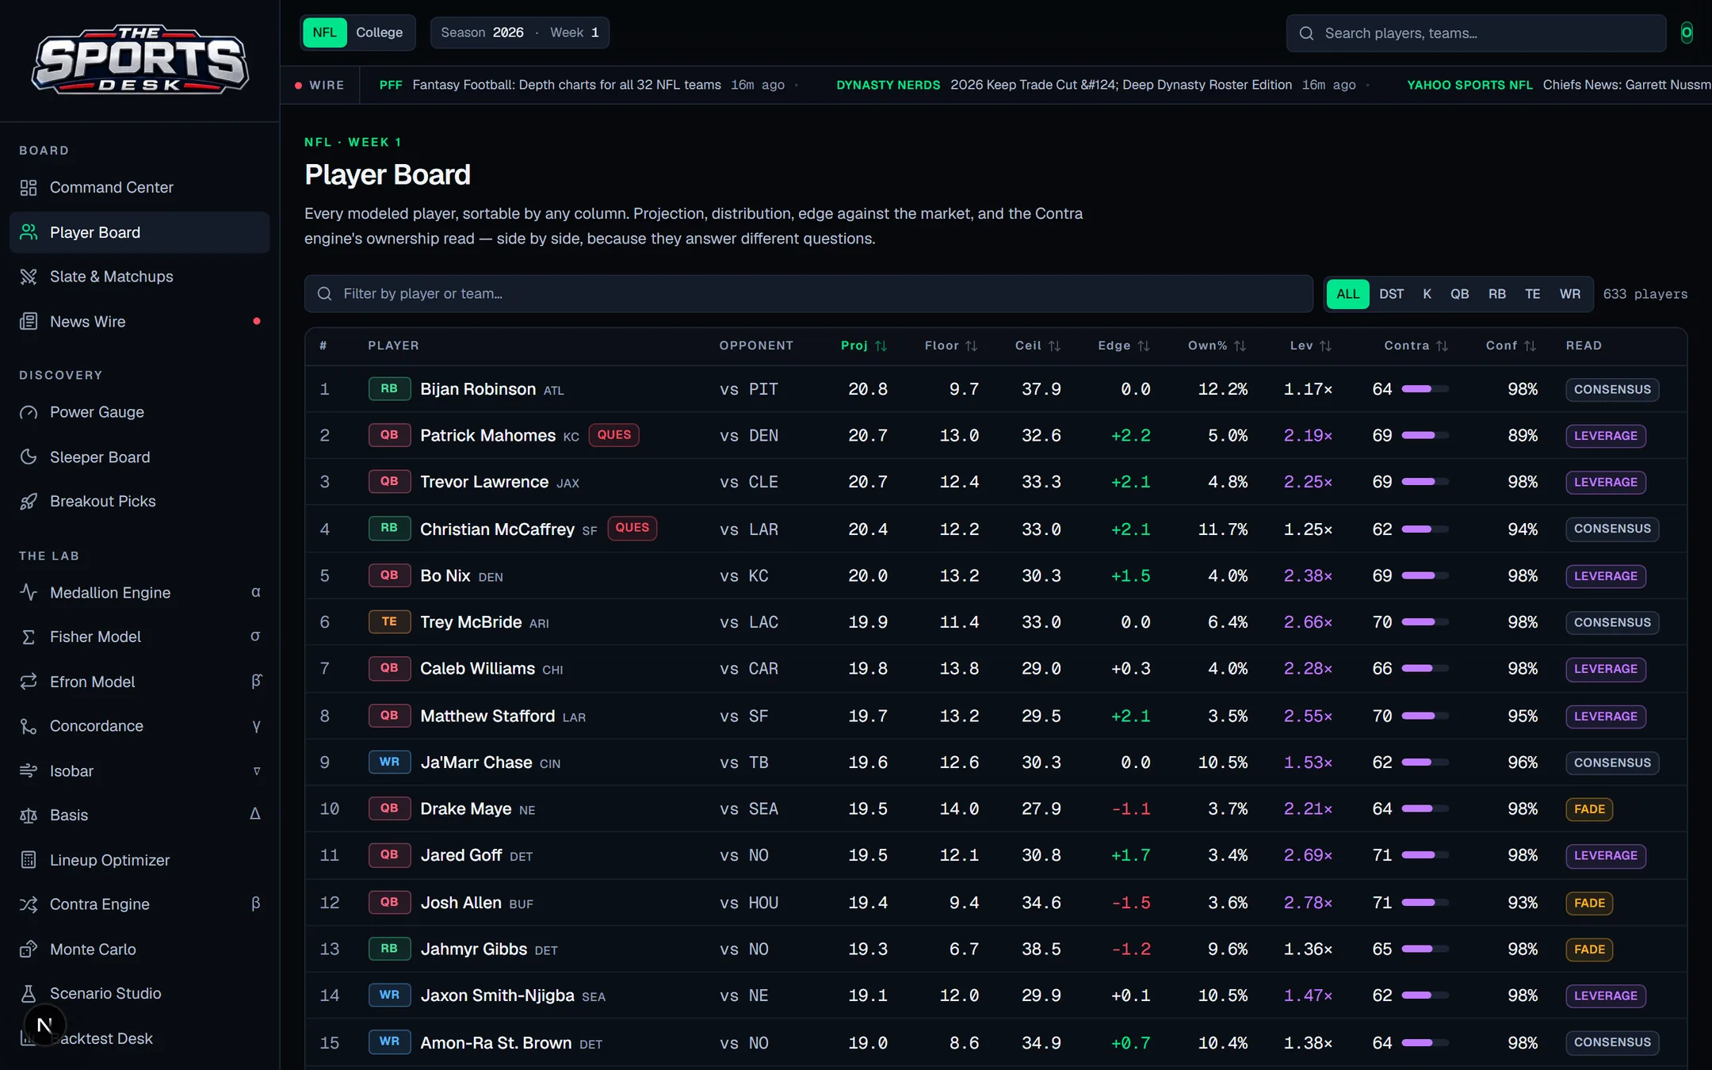Open PFF depth charts wire headline
The height and width of the screenshot is (1070, 1712).
(x=566, y=85)
